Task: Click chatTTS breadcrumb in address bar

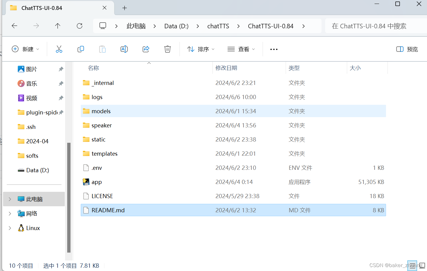Action: tap(218, 26)
